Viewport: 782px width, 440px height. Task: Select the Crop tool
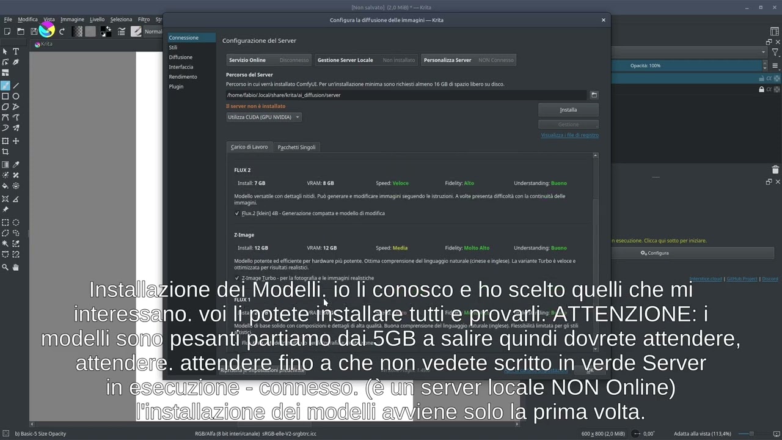pos(5,152)
